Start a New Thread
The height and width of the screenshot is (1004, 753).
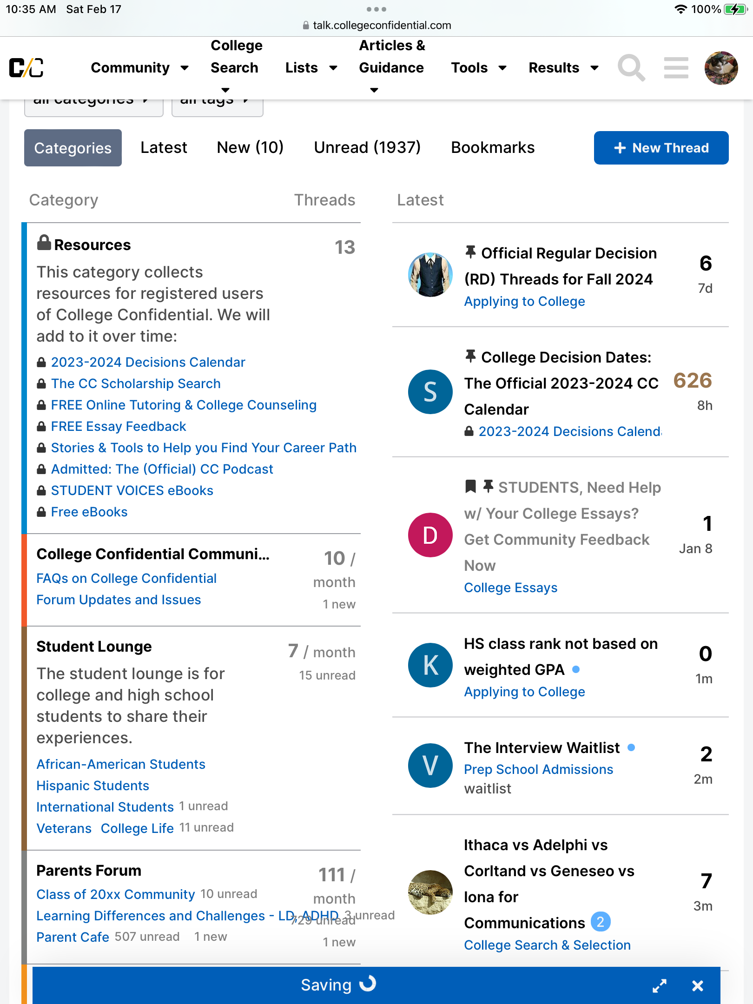(x=661, y=148)
